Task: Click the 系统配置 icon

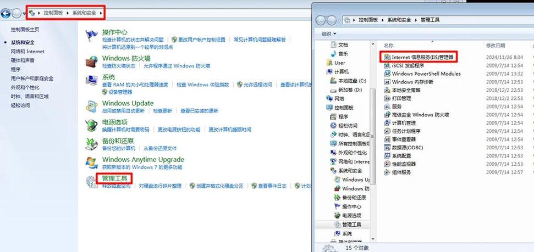Action: [387, 155]
